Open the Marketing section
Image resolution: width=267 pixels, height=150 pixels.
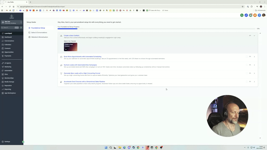pyautogui.click(x=8, y=67)
